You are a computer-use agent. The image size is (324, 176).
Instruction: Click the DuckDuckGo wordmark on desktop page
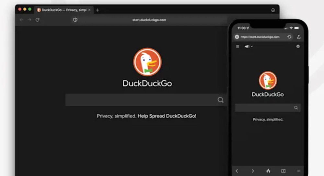click(147, 83)
